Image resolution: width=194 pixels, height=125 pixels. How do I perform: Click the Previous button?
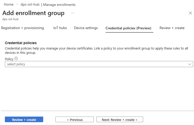pyautogui.click(x=75, y=120)
